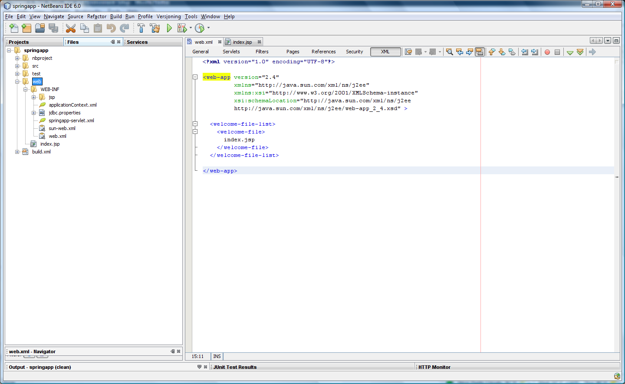Start macro recording with red circle
Viewport: 625px width, 384px height.
(547, 52)
